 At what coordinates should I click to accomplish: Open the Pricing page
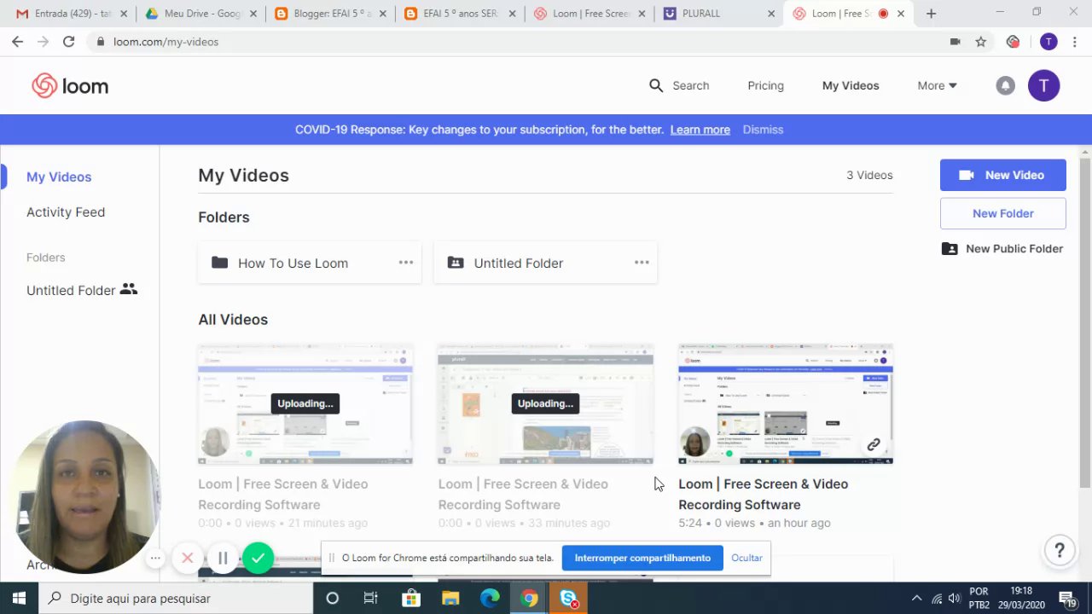[765, 85]
